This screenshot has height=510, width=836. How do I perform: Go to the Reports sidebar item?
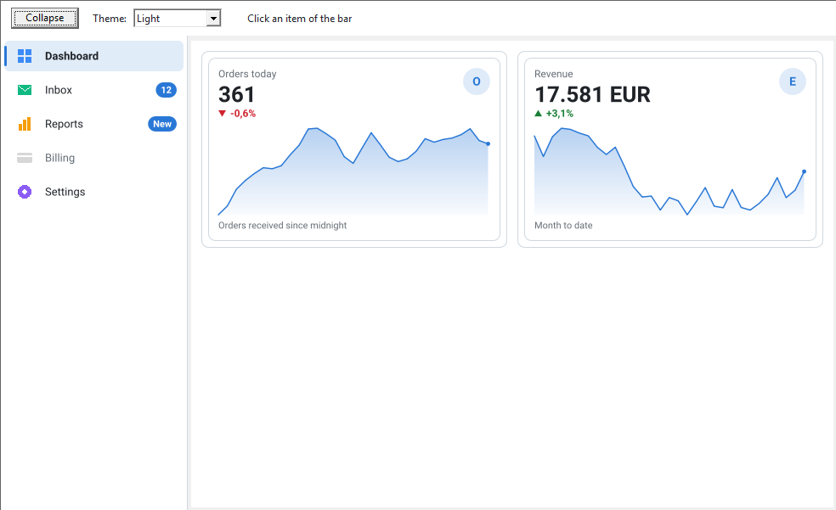coord(93,124)
